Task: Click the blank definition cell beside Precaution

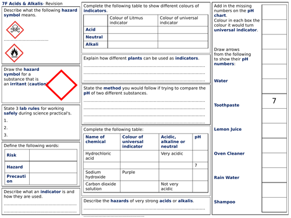Action: click(x=53, y=179)
